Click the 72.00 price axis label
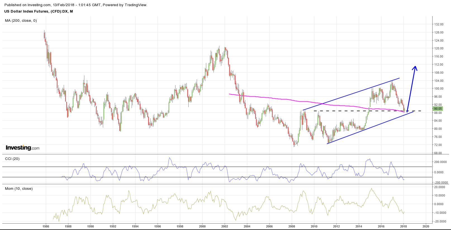The height and width of the screenshot is (230, 451). pos(438,145)
